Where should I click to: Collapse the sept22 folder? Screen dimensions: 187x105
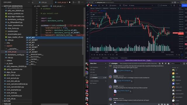tap(9, 46)
